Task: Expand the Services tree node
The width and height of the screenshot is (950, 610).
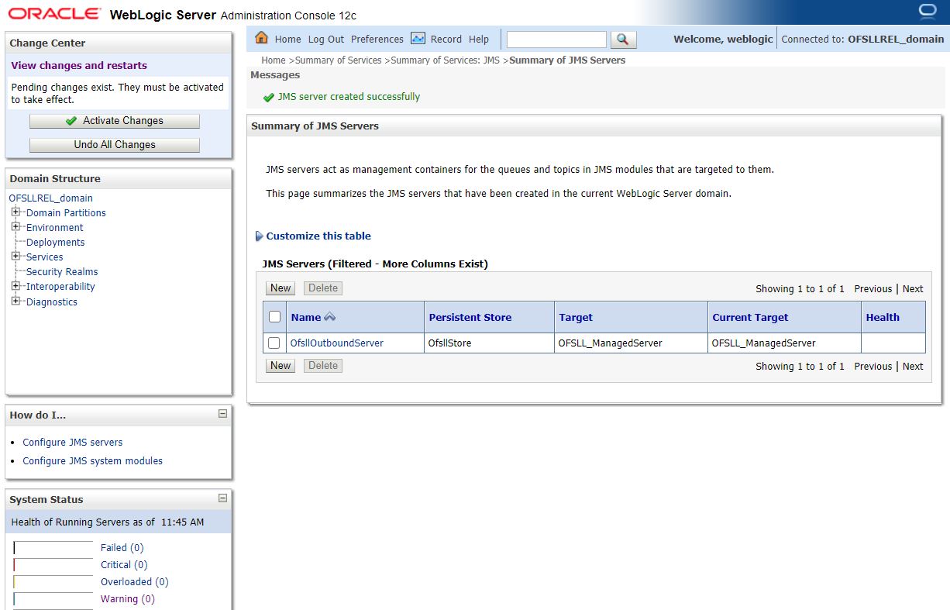Action: (x=15, y=256)
